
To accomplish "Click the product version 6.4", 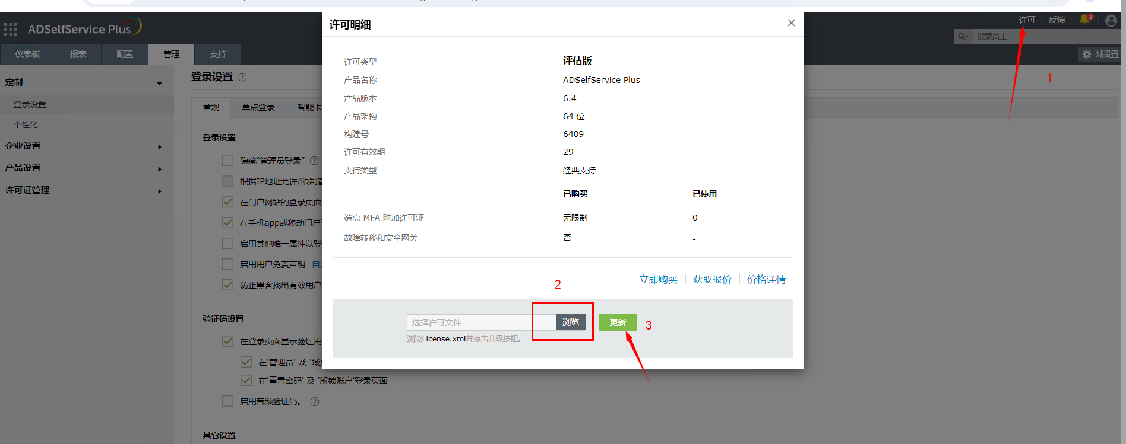I will click(570, 98).
